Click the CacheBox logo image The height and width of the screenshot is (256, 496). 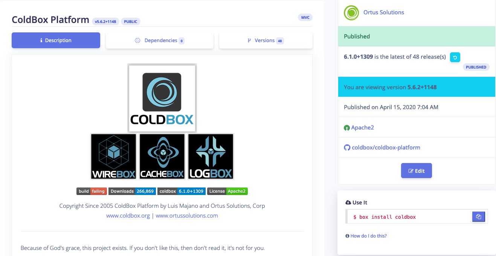pos(162,156)
